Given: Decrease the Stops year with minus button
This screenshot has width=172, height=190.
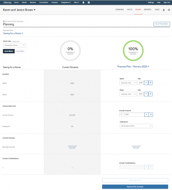Looking at the screenshot, I should click(146, 94).
